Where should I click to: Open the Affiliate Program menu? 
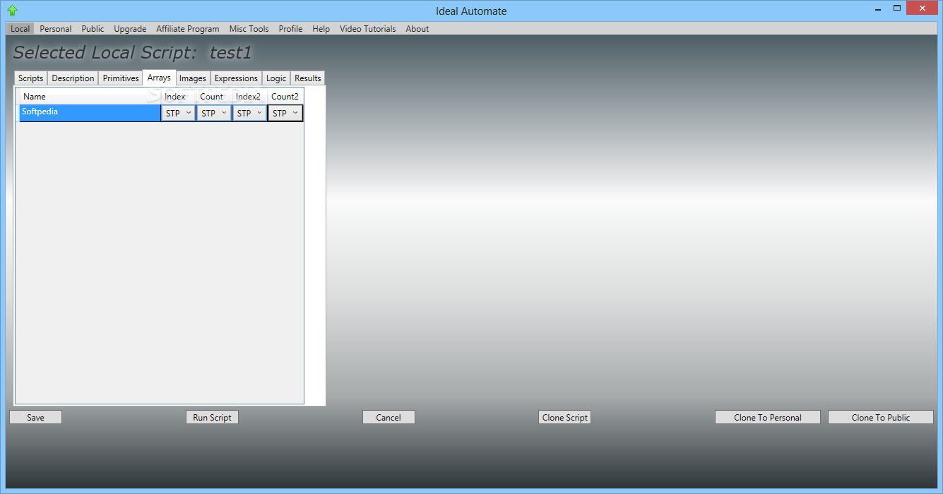(x=188, y=29)
